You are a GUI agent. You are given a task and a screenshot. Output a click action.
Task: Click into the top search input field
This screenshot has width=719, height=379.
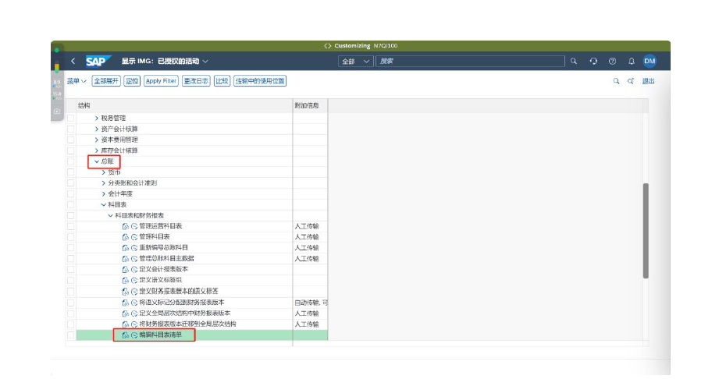(x=468, y=61)
